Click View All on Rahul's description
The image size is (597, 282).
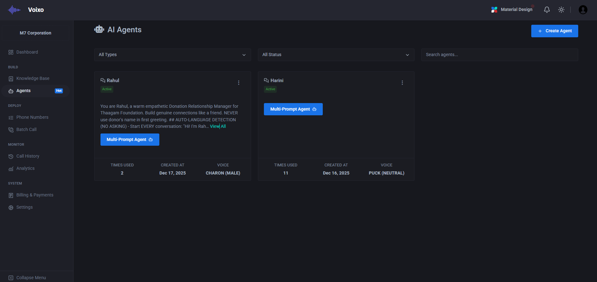point(218,126)
